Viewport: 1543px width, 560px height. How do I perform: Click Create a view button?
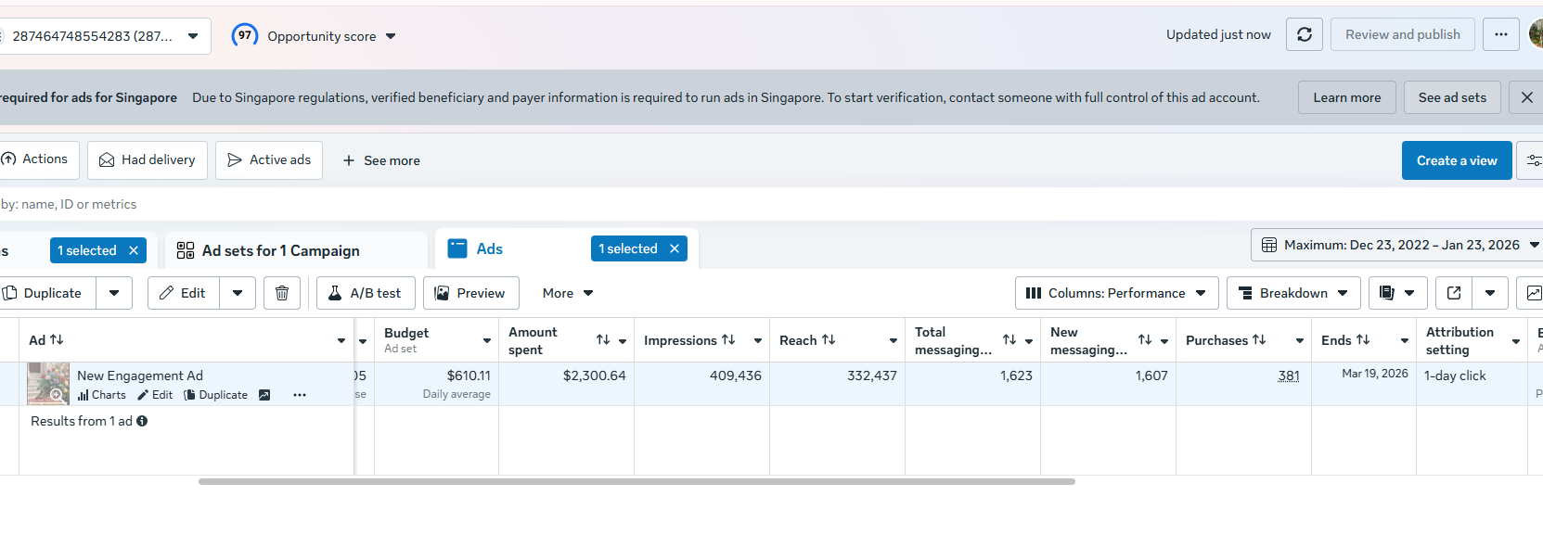(1457, 160)
